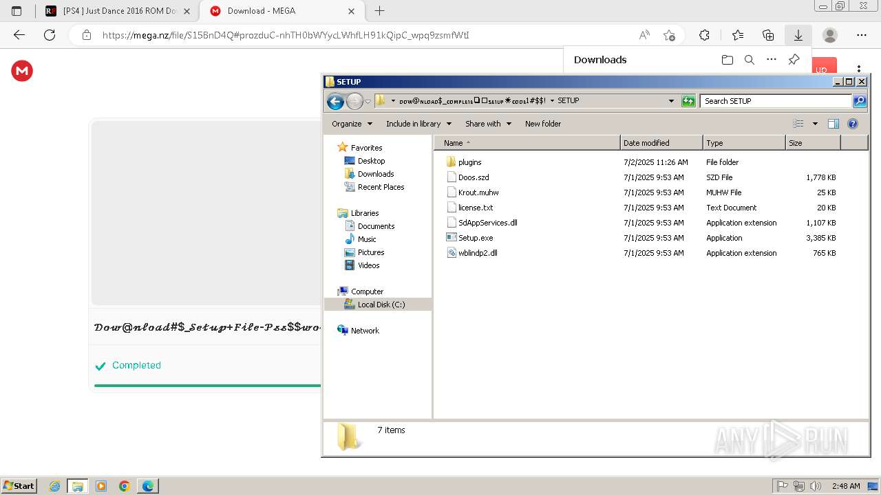Click inside the Search SETUP field
The width and height of the screenshot is (881, 495).
pos(776,101)
